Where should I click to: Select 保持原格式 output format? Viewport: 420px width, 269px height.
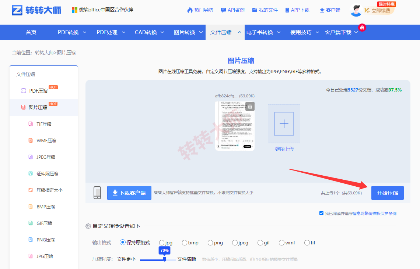[x=122, y=242]
